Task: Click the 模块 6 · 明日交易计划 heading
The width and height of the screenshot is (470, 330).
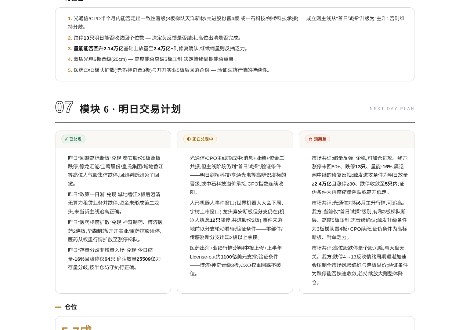Action: pos(130,109)
